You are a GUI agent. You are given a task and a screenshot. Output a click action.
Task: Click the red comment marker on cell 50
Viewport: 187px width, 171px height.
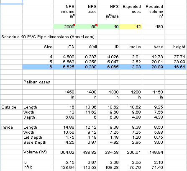97,25
